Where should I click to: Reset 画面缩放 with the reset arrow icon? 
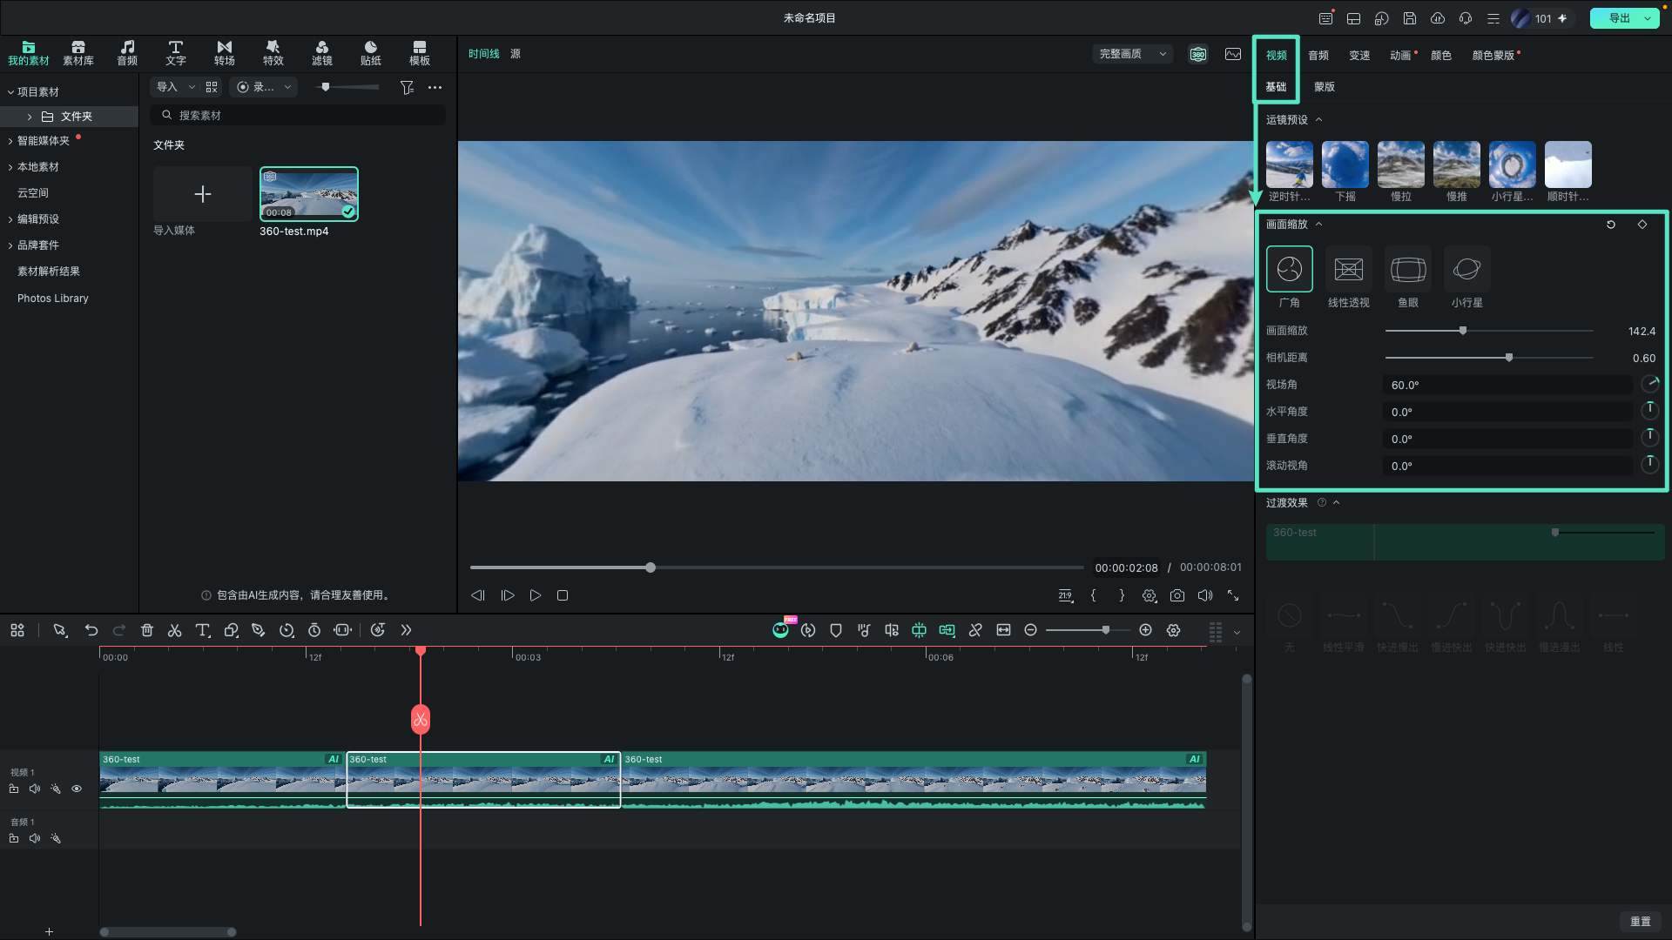(1611, 225)
